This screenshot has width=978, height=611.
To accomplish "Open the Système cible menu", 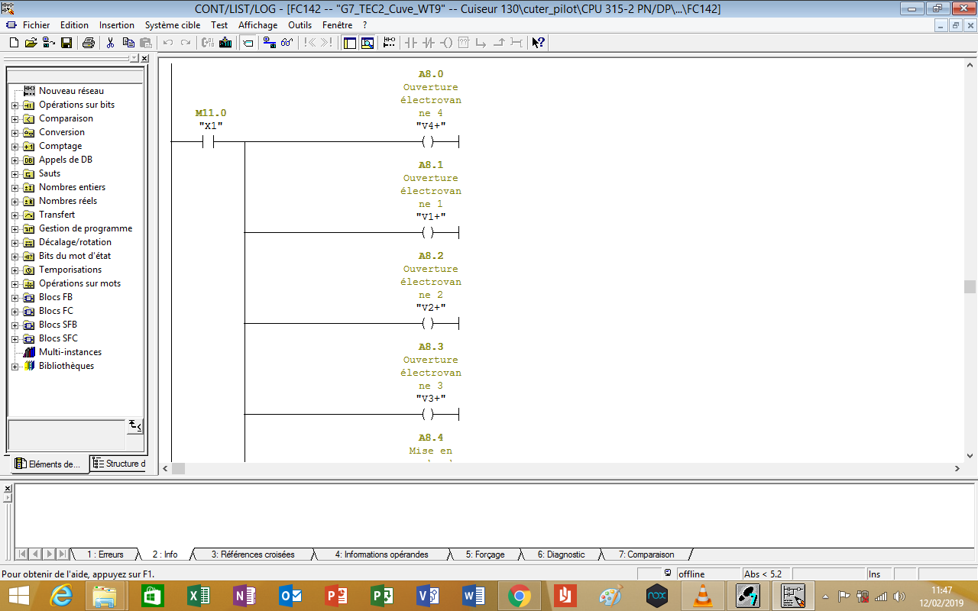I will (x=173, y=24).
